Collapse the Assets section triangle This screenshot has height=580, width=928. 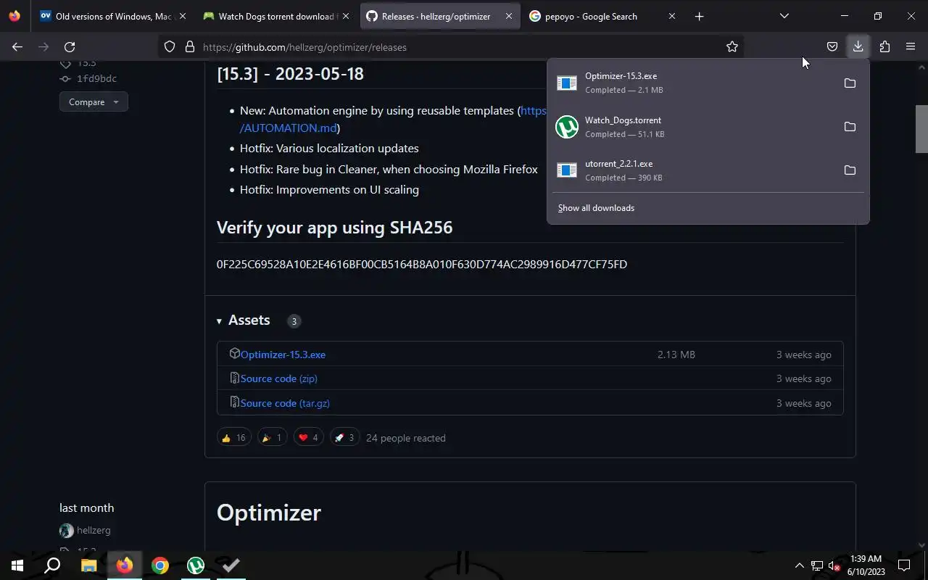click(x=219, y=321)
